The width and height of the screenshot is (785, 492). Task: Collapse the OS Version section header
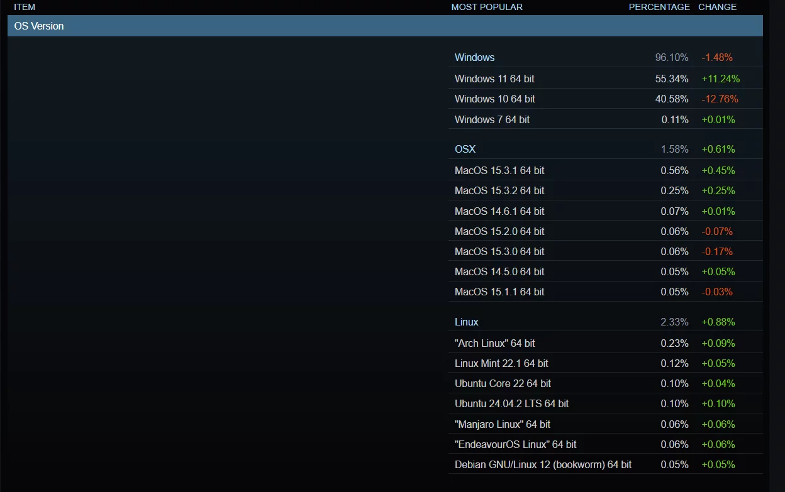(x=385, y=26)
